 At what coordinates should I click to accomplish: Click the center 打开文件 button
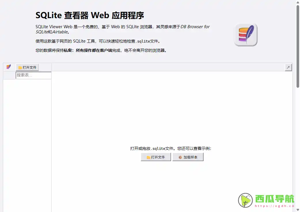[156, 157]
